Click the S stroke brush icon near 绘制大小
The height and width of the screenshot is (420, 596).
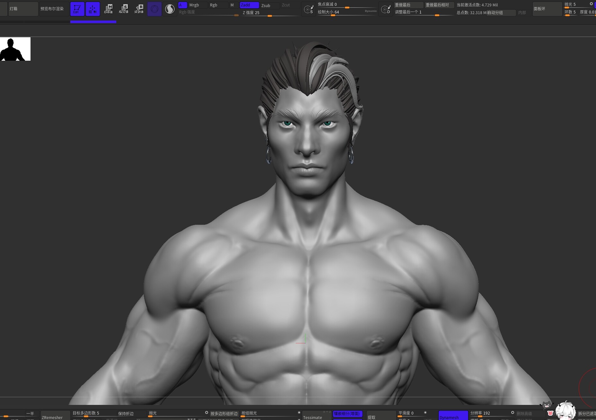(x=309, y=9)
